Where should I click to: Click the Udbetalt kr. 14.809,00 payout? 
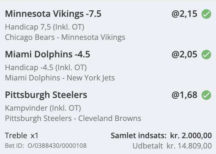coord(172,146)
